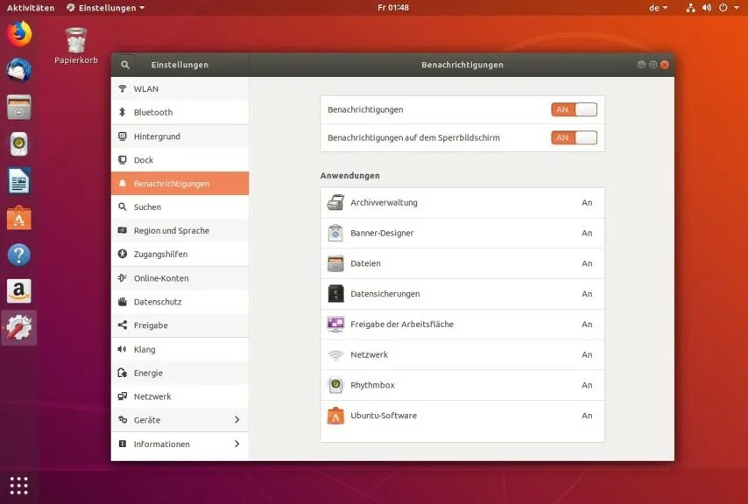Click 'An' status for Dateien
Viewport: 748px width, 504px height.
tap(587, 263)
